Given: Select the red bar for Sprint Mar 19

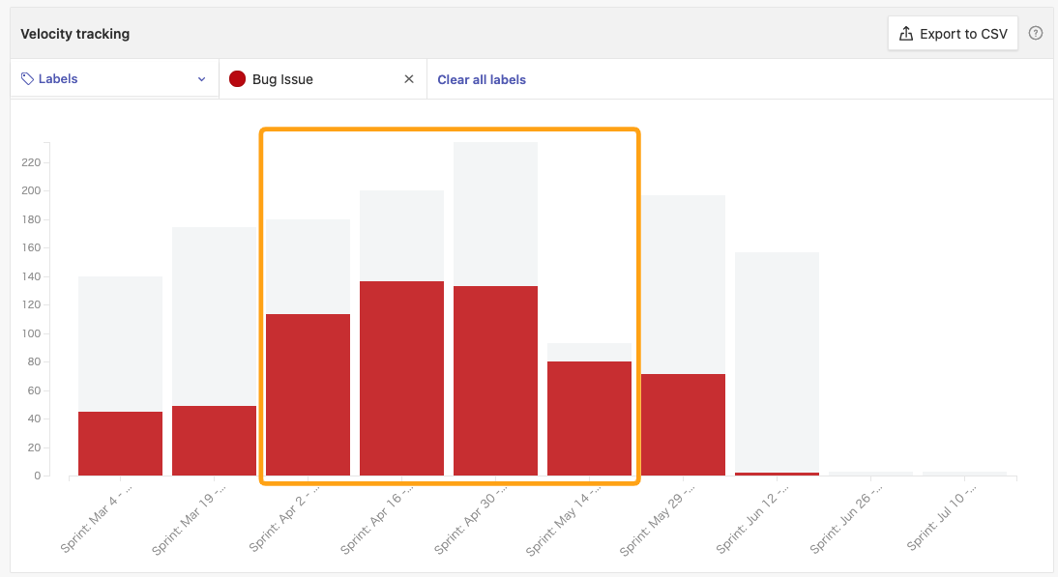Looking at the screenshot, I should click(214, 441).
